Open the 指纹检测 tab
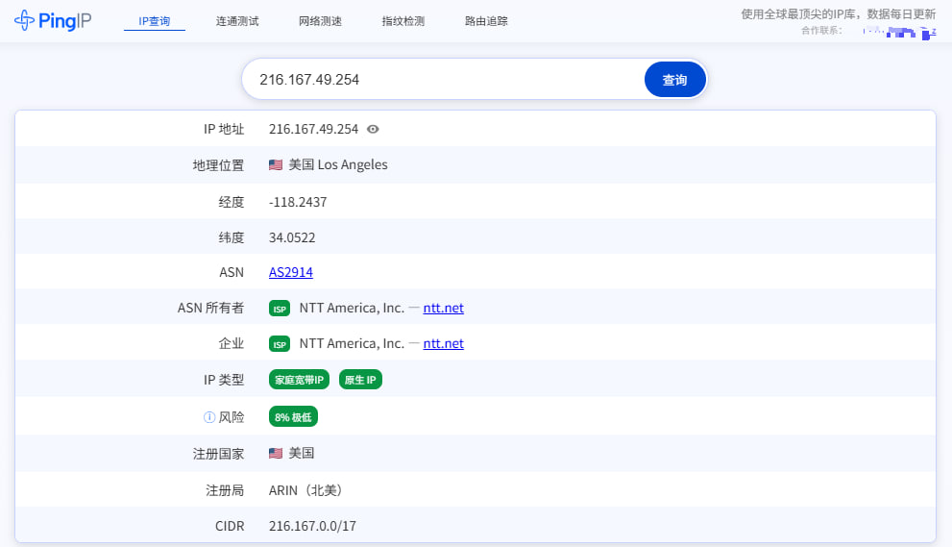This screenshot has width=952, height=547. (403, 21)
